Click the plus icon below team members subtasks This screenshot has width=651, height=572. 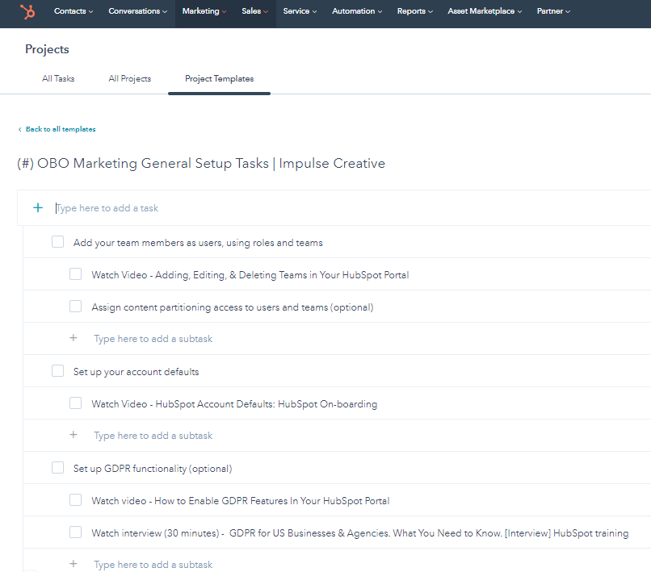pyautogui.click(x=73, y=337)
